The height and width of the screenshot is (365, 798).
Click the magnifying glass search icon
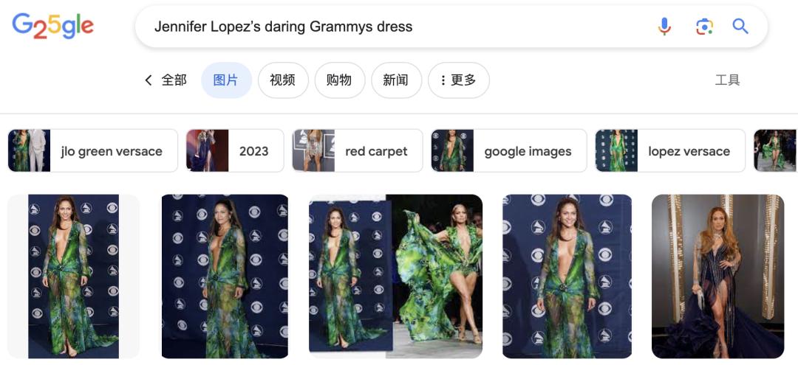740,27
